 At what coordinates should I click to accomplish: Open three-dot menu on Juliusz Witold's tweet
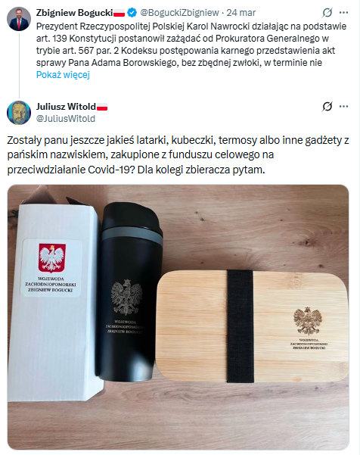(x=343, y=107)
